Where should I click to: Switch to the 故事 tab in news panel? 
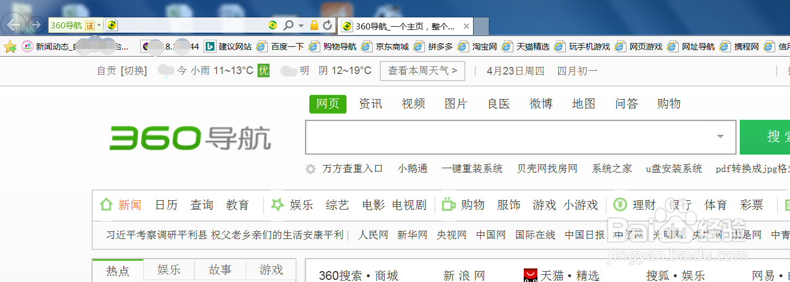coord(220,270)
